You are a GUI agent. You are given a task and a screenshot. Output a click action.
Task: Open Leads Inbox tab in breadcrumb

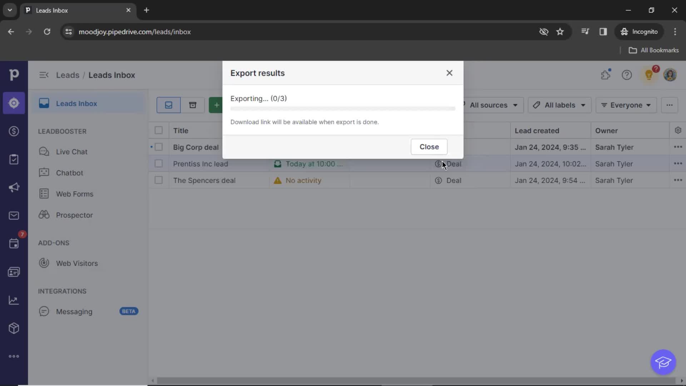112,74
